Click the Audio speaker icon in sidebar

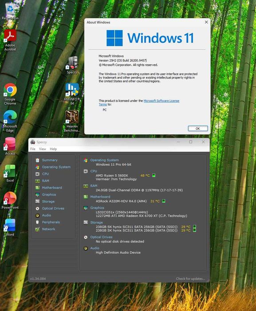click(x=37, y=215)
